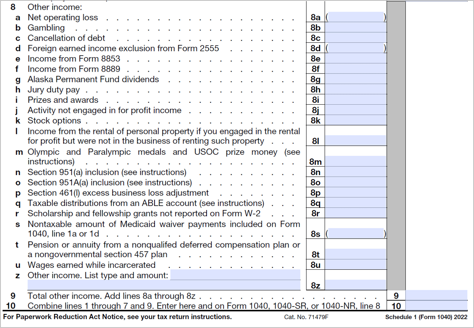The image size is (474, 328).
Task: Select the line 10 combined total field
Action: 436,306
